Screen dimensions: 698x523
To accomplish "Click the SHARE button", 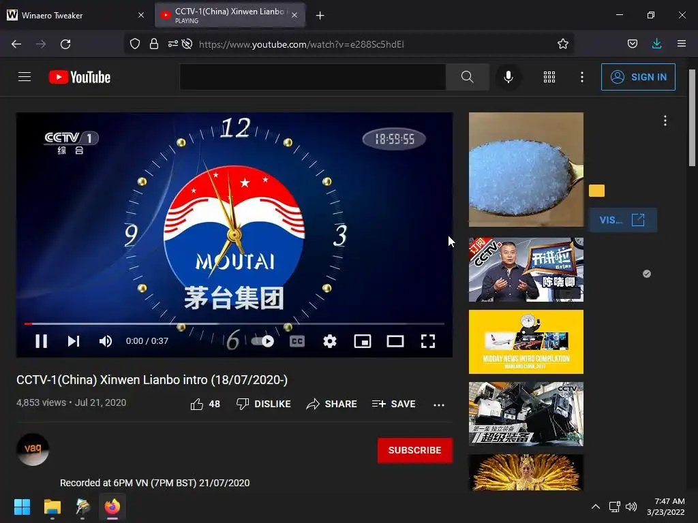I will coord(332,404).
